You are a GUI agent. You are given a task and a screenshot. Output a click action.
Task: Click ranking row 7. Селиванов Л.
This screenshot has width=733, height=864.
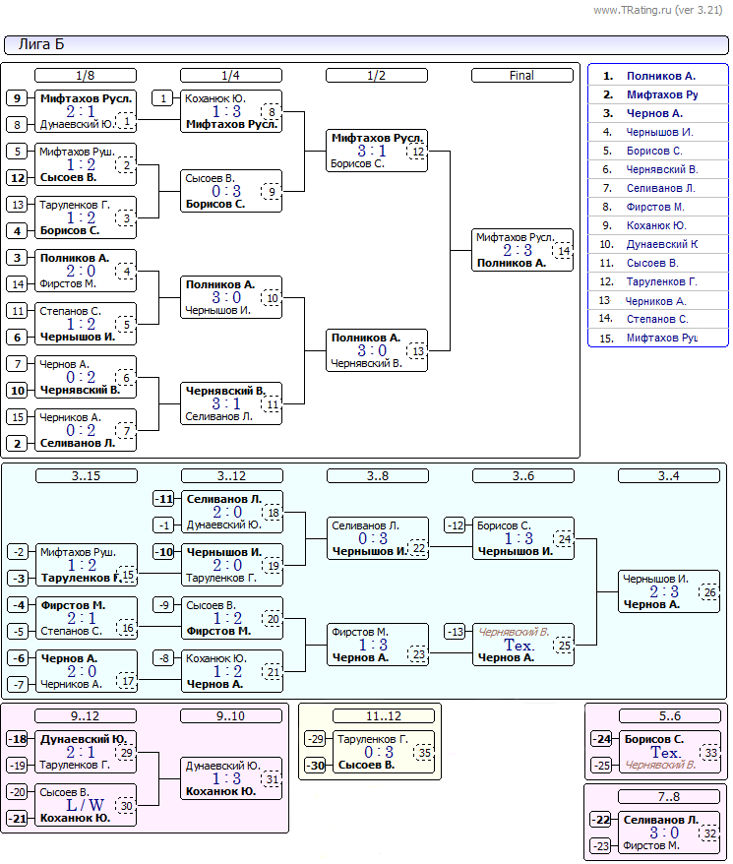(x=658, y=189)
